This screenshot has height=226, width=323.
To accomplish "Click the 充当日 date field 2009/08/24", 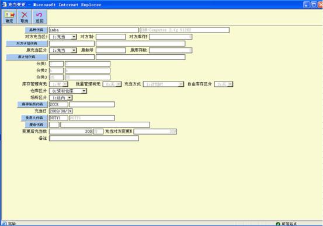I will (61, 111).
